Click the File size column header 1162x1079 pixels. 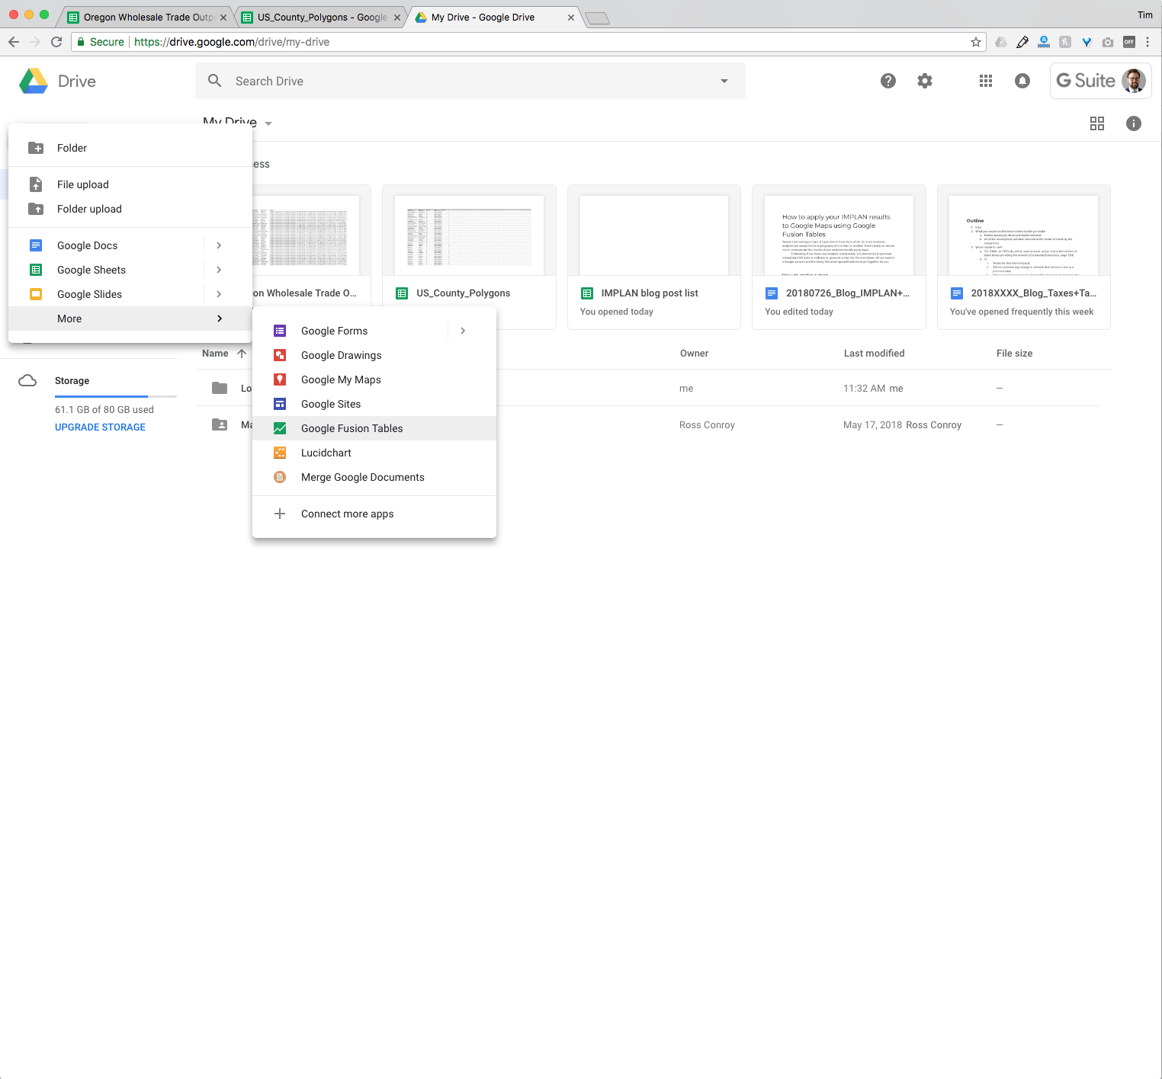(x=1014, y=354)
